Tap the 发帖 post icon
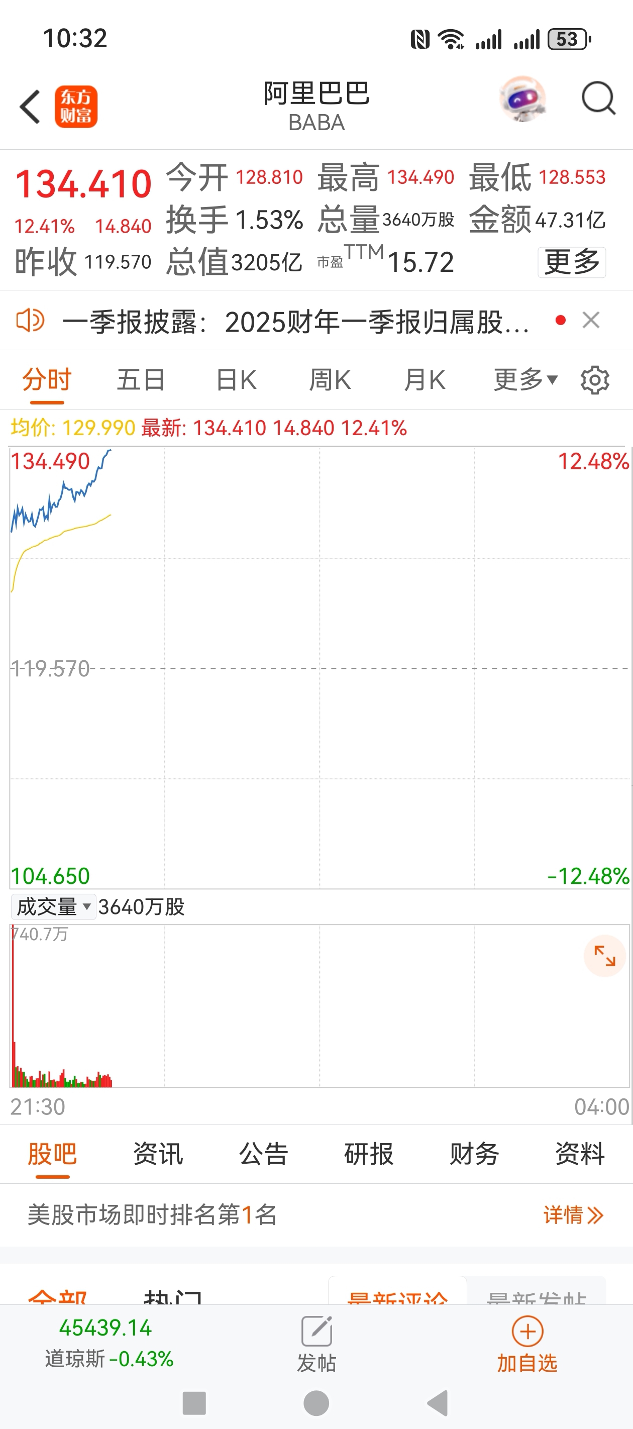 [x=316, y=1344]
